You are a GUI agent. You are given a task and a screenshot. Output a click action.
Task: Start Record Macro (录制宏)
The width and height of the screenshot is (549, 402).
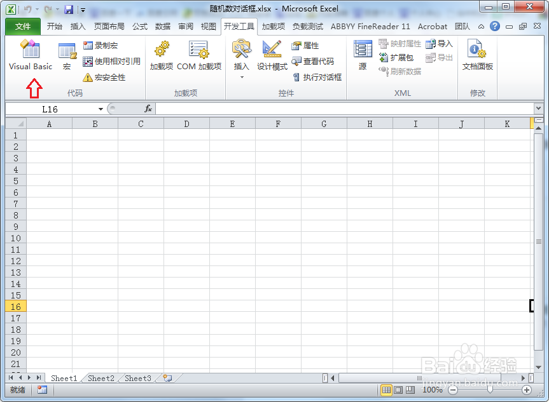pyautogui.click(x=101, y=46)
